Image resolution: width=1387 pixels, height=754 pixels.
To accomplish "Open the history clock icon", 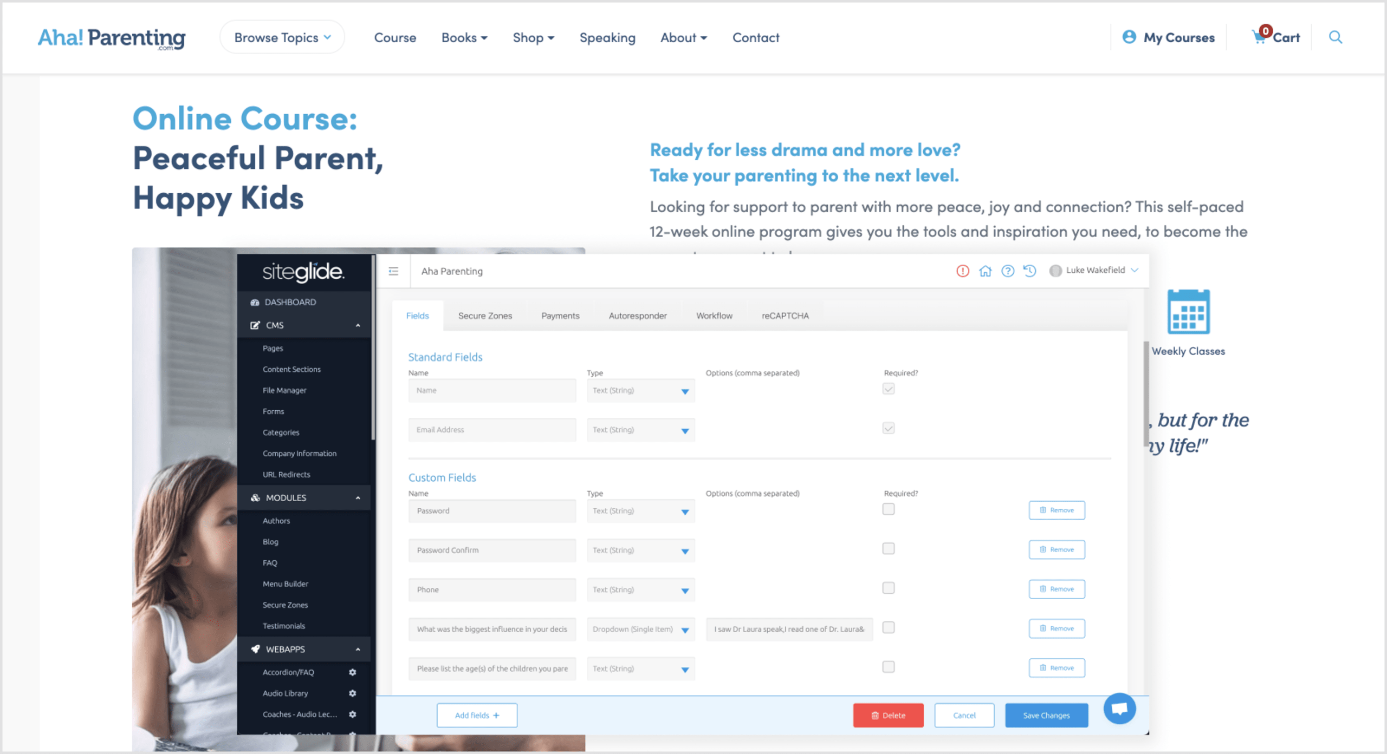I will click(x=1030, y=271).
